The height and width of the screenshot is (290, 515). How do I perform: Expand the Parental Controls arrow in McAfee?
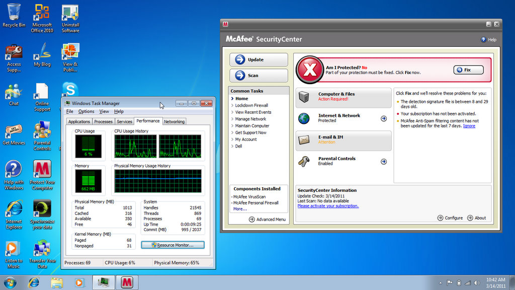384,162
